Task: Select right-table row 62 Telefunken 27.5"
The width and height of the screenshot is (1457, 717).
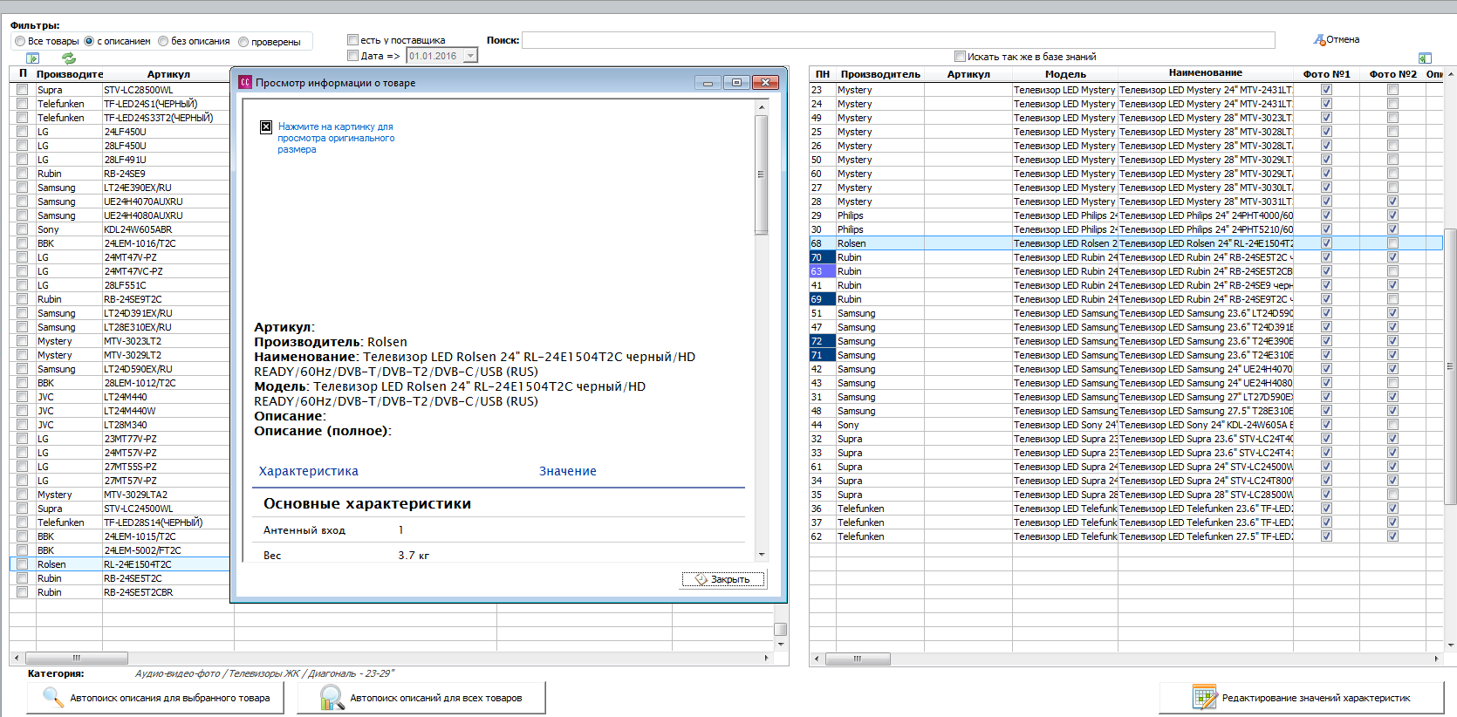Action: point(1125,536)
